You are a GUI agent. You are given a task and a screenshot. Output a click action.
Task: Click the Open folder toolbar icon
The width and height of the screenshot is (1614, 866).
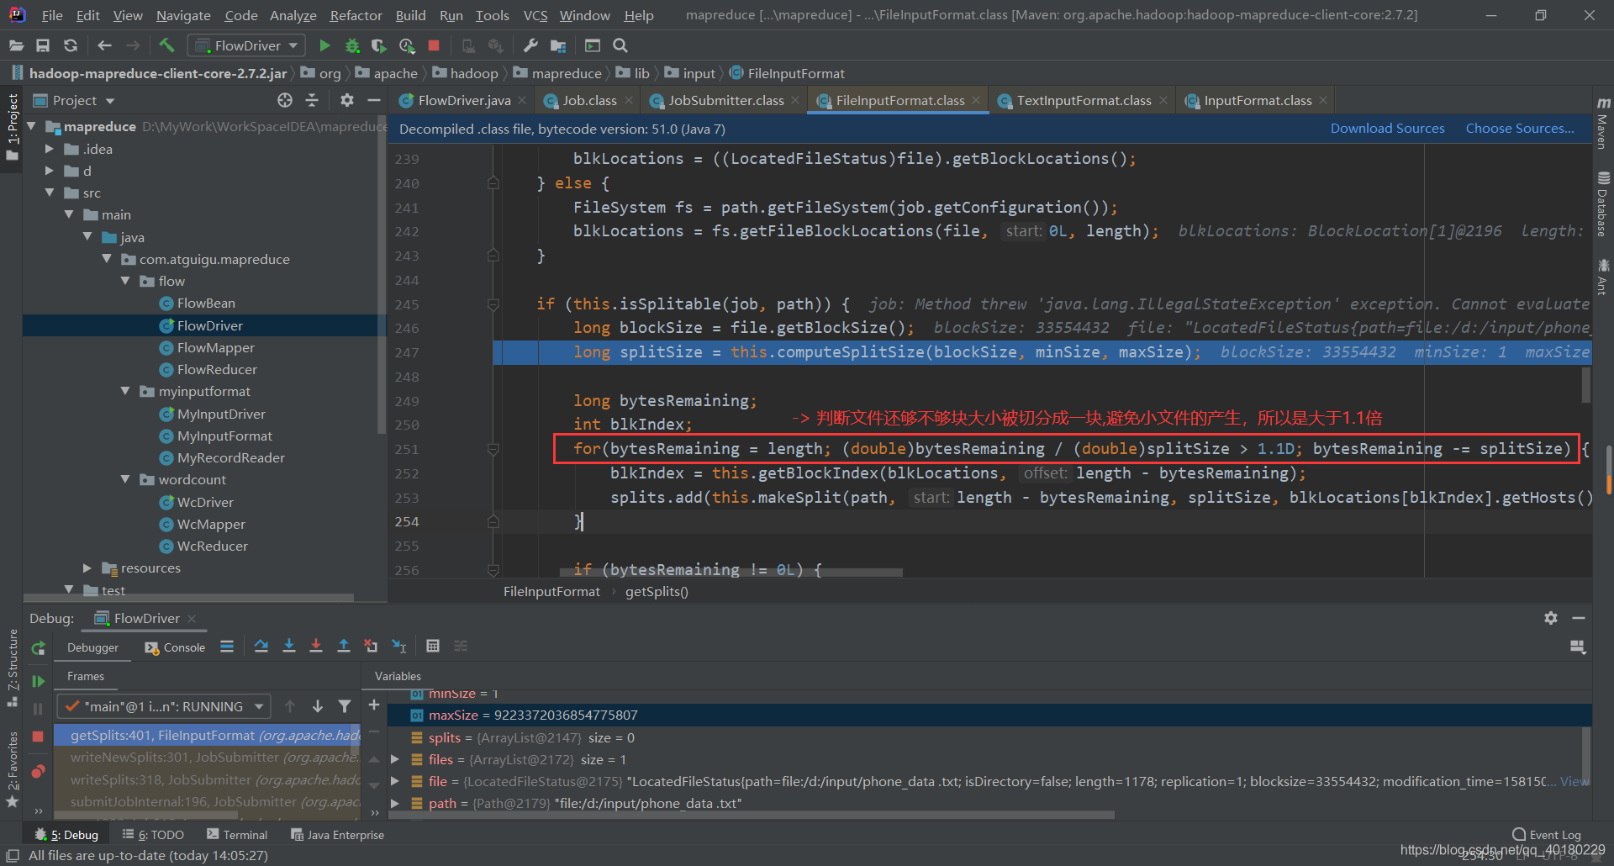[16, 45]
